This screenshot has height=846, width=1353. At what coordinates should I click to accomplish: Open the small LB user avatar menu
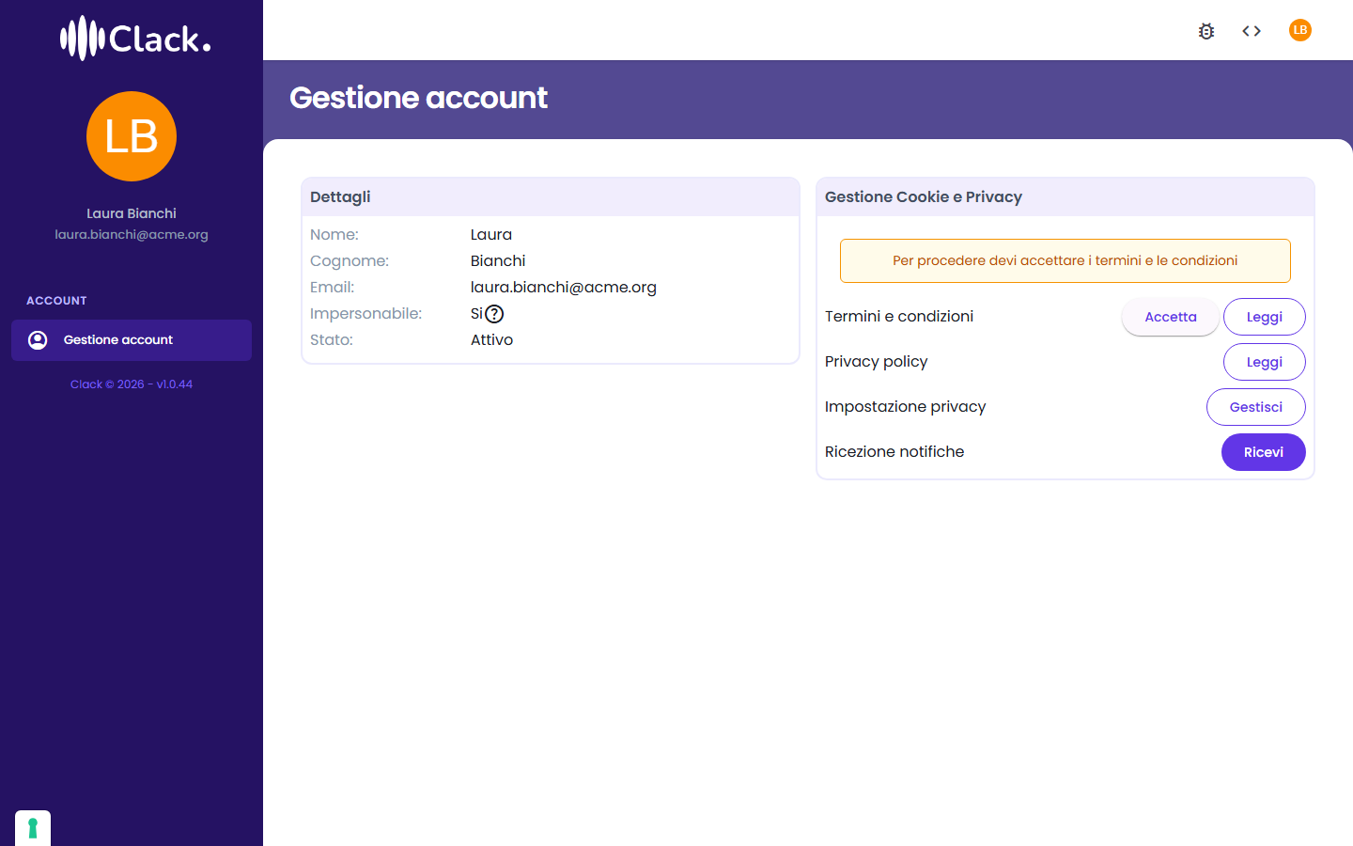pos(1300,30)
